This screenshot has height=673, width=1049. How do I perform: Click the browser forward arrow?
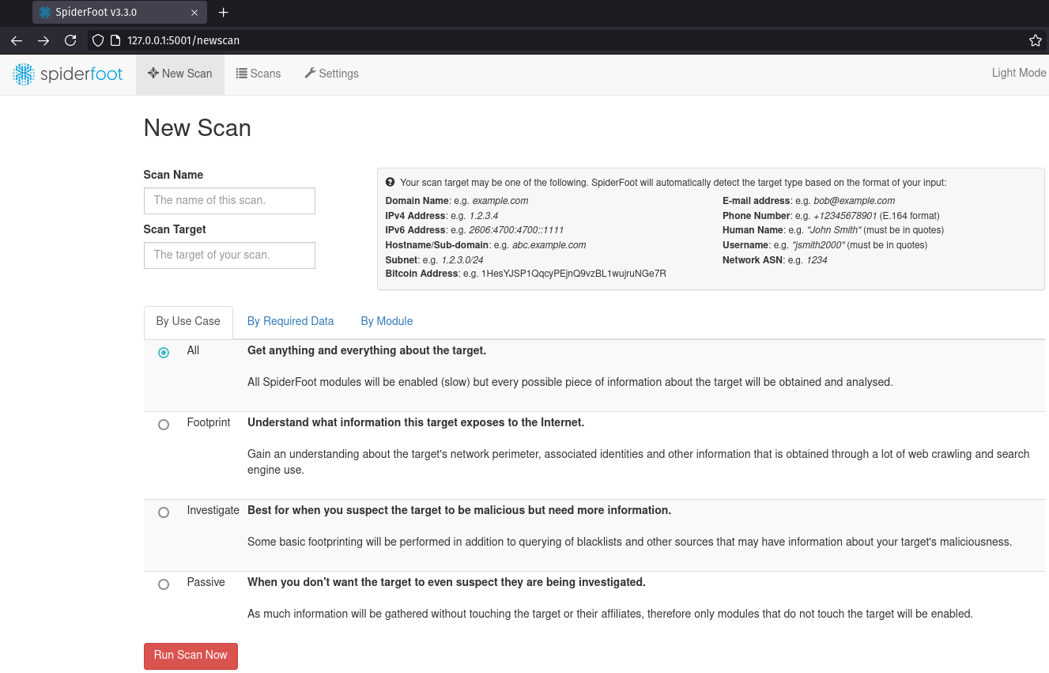[x=43, y=40]
